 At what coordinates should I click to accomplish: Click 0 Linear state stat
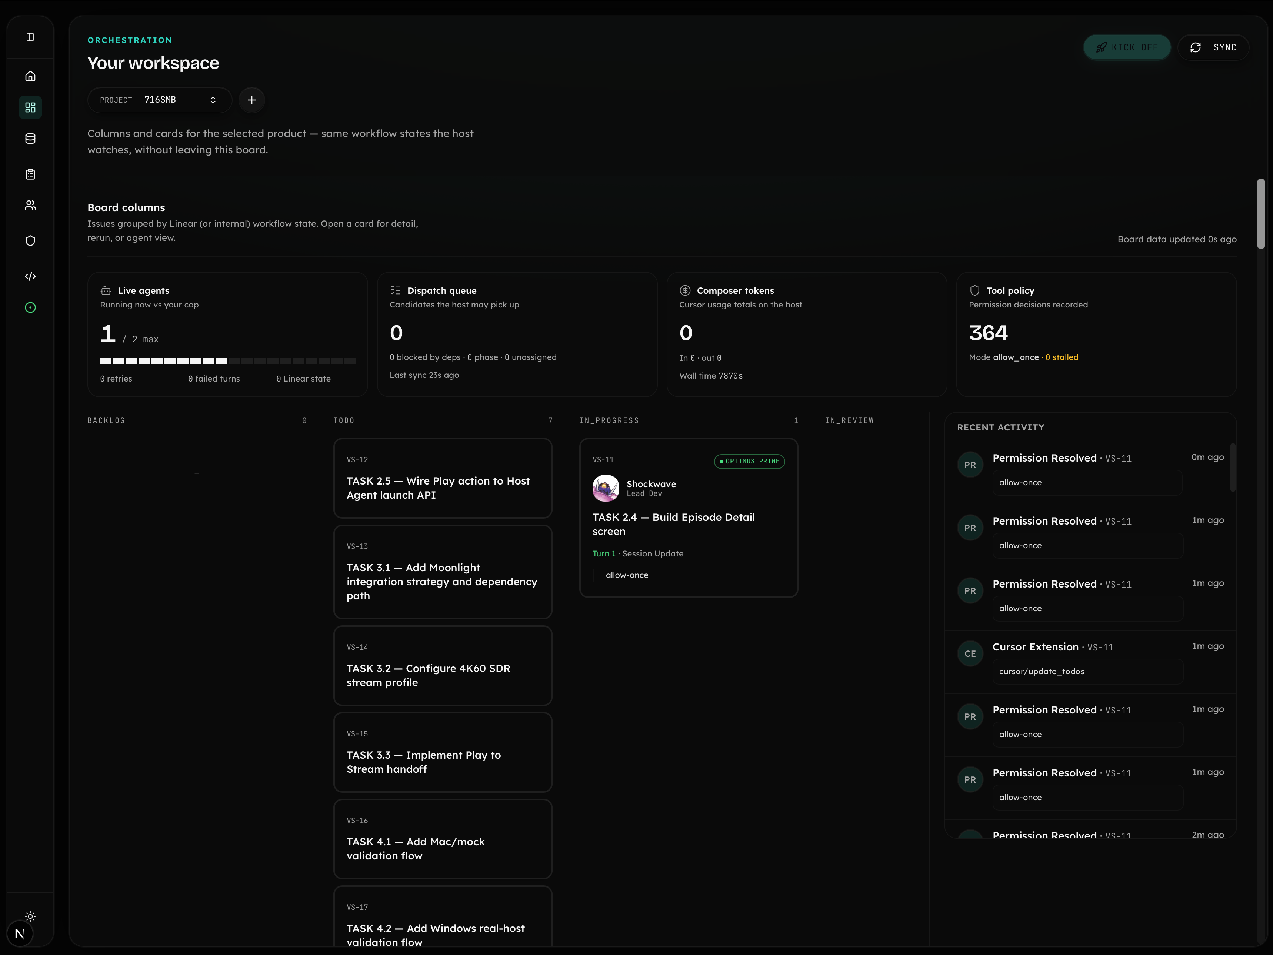pyautogui.click(x=303, y=379)
